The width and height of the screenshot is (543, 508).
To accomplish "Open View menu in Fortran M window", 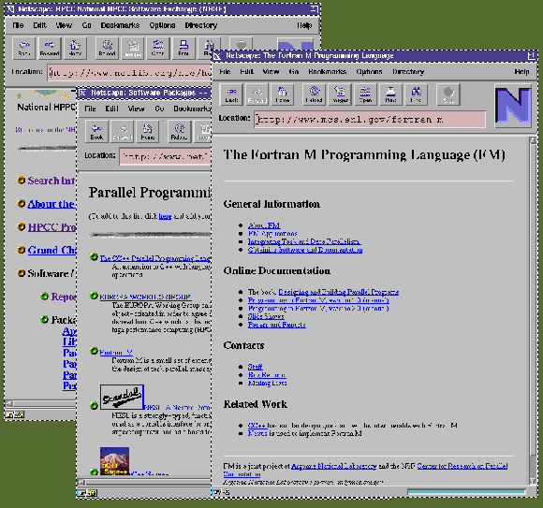I will tap(271, 72).
